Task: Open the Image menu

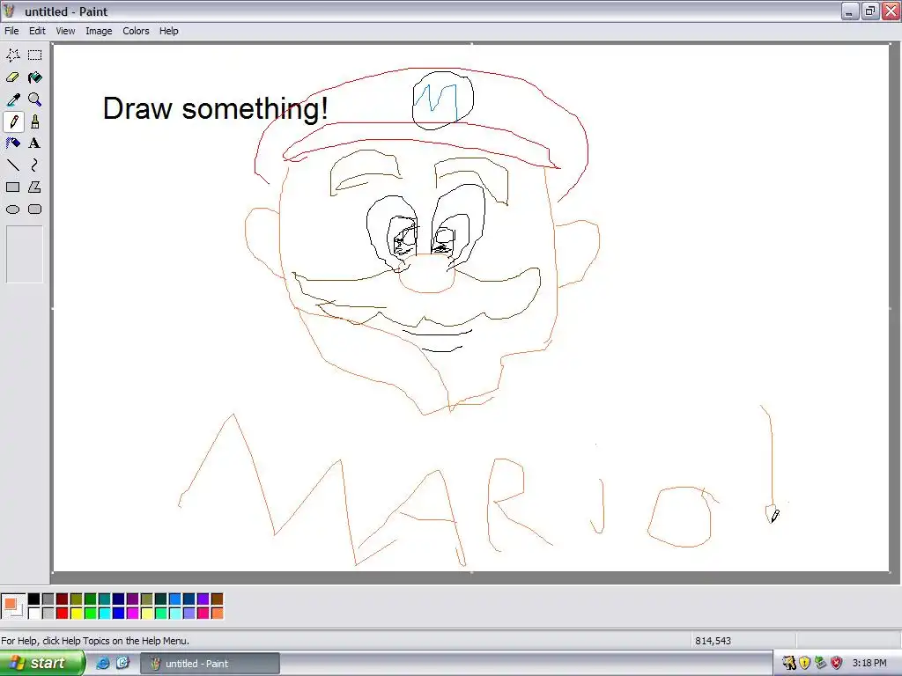Action: [99, 31]
